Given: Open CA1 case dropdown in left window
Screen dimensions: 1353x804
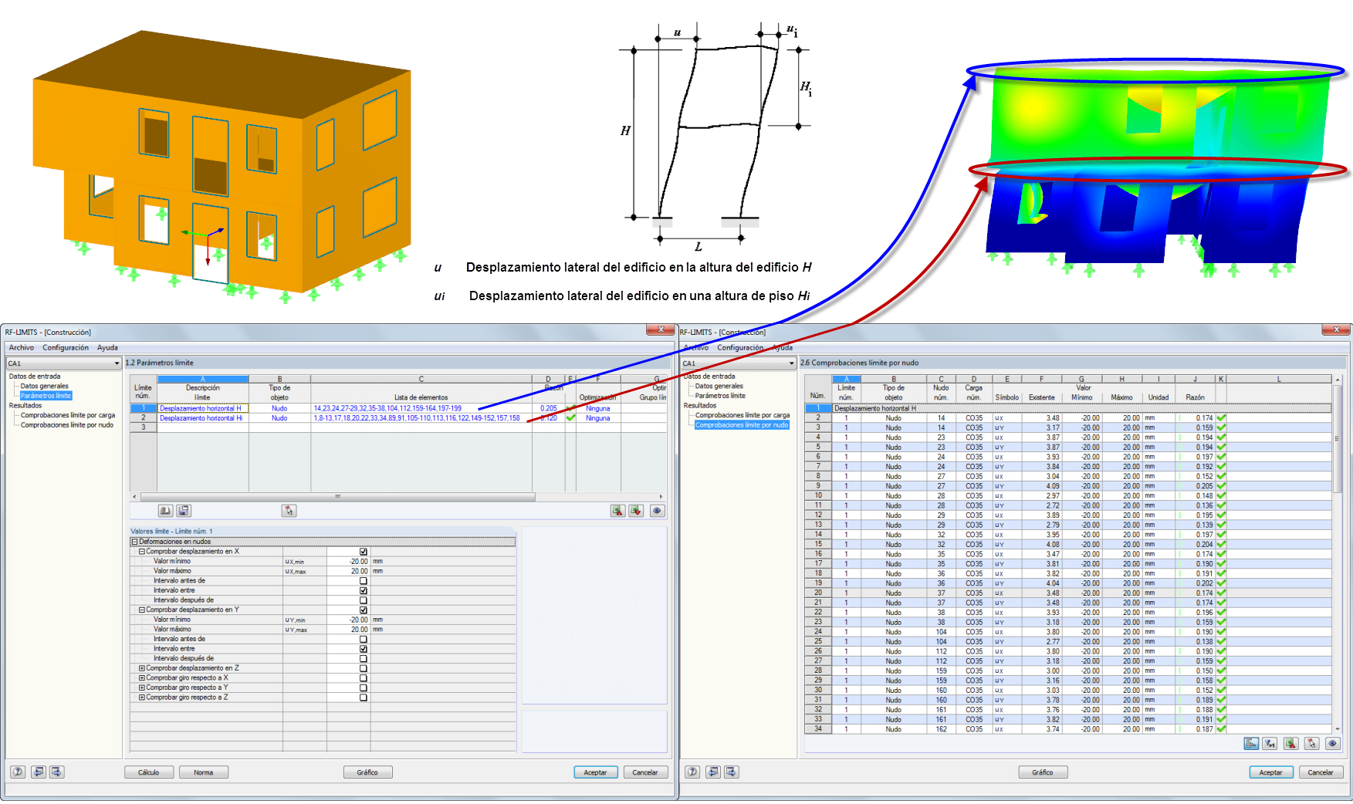Looking at the screenshot, I should coord(117,363).
